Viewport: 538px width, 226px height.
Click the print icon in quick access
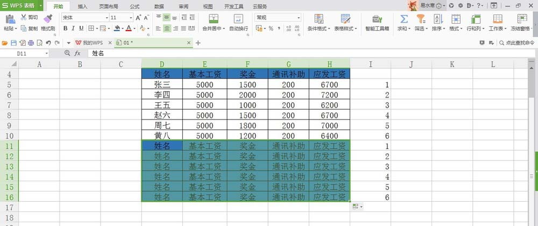(31, 43)
